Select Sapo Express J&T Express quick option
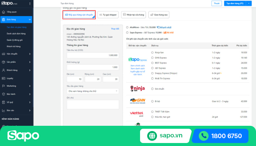 click(127, 33)
